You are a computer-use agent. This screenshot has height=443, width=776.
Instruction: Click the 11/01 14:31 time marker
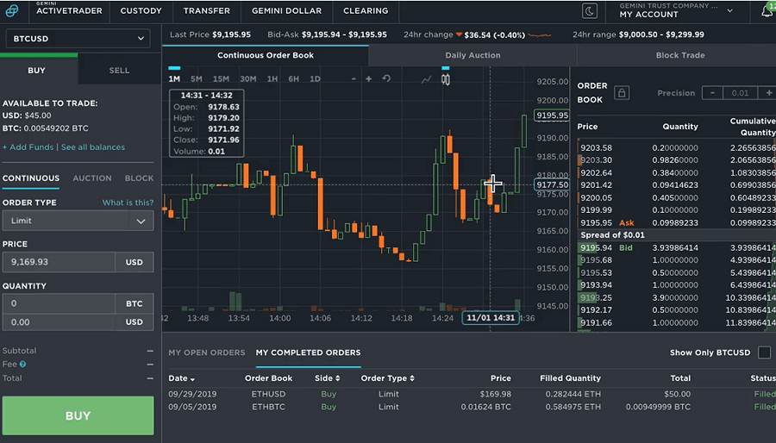[x=491, y=318]
